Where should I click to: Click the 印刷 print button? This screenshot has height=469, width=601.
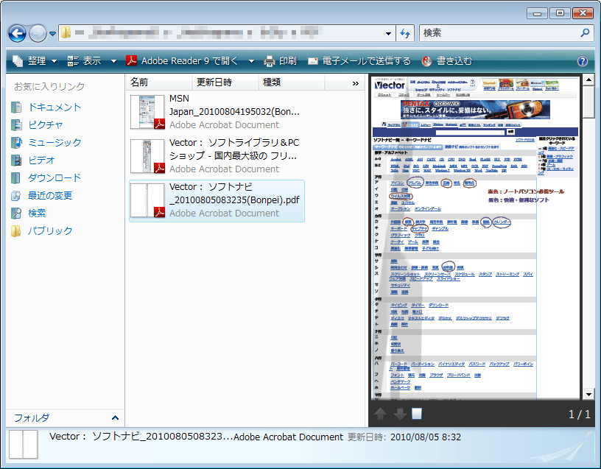[280, 61]
